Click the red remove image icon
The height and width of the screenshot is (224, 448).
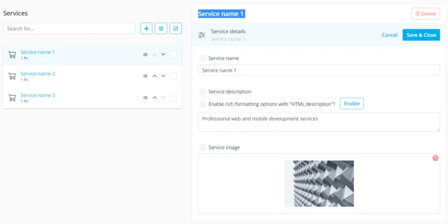(x=435, y=158)
